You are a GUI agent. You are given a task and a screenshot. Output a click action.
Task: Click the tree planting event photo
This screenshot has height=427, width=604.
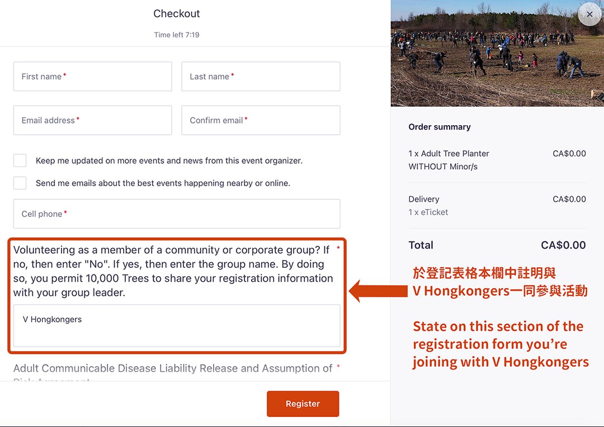click(497, 53)
